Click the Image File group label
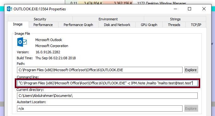 tap(22, 34)
